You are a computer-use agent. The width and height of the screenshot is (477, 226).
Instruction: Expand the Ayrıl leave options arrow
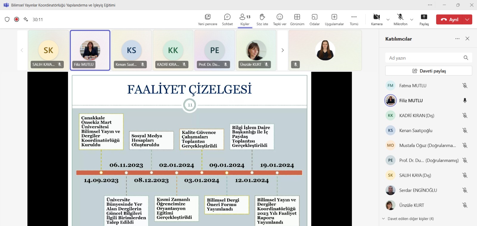pyautogui.click(x=467, y=19)
